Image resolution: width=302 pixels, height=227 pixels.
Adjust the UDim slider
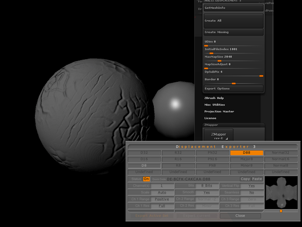[x=234, y=44]
